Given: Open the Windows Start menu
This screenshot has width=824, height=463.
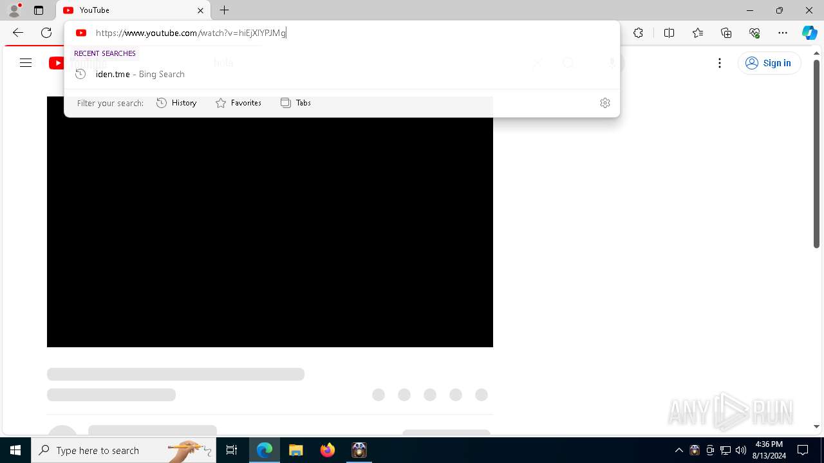Looking at the screenshot, I should [15, 450].
